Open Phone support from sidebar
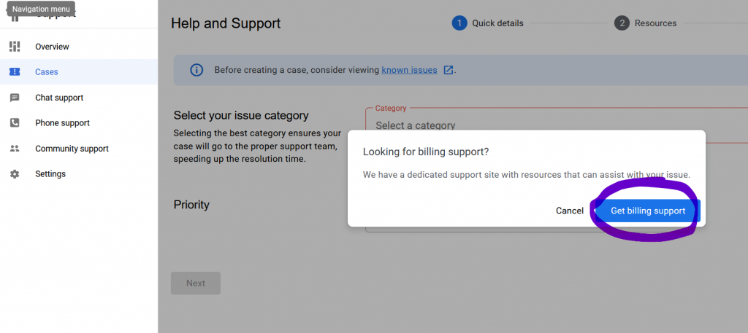Viewport: 748px width, 333px height. pos(62,123)
